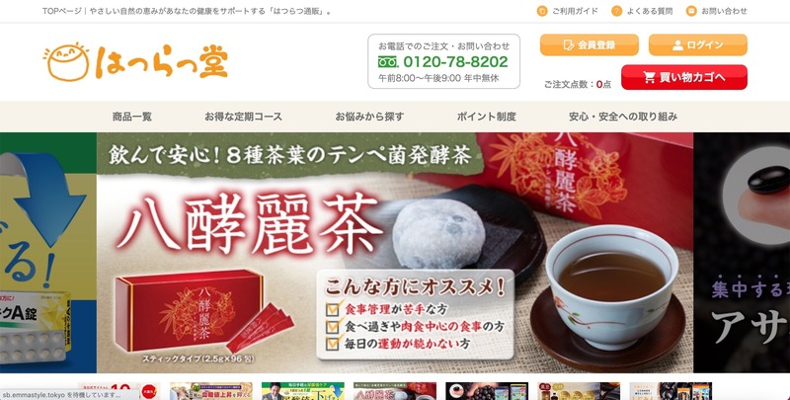The image size is (790, 400).
Task: Show next slide with black capsule banner
Action: pos(742,253)
